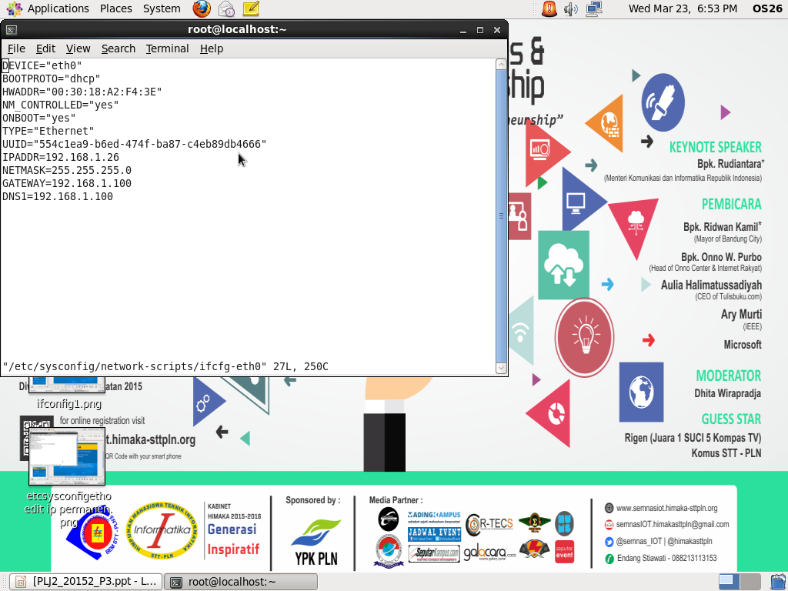Click the NETMASK=255.255.255.0 line
This screenshot has width=788, height=591.
pos(67,170)
